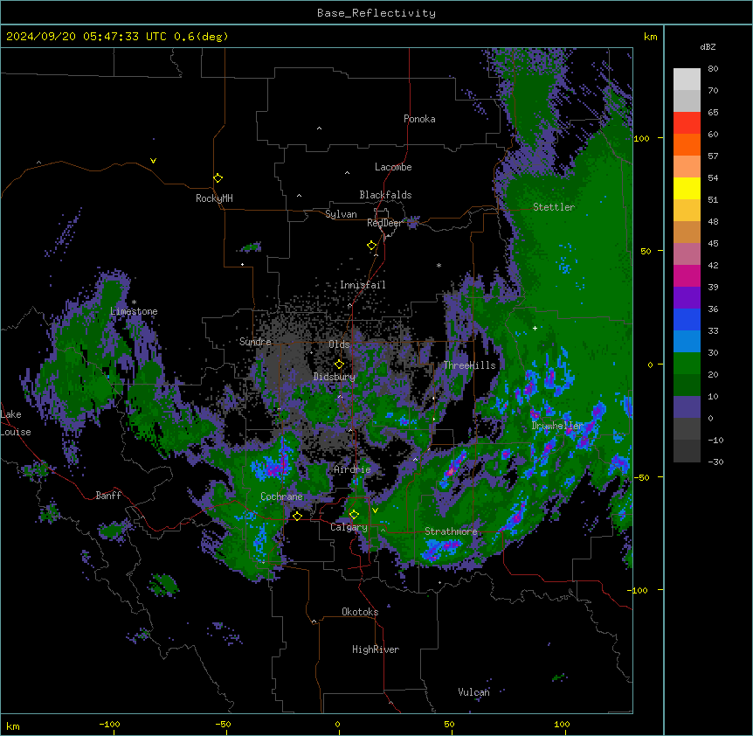Click the yellow diamond marker above RockyMH

pyautogui.click(x=218, y=178)
